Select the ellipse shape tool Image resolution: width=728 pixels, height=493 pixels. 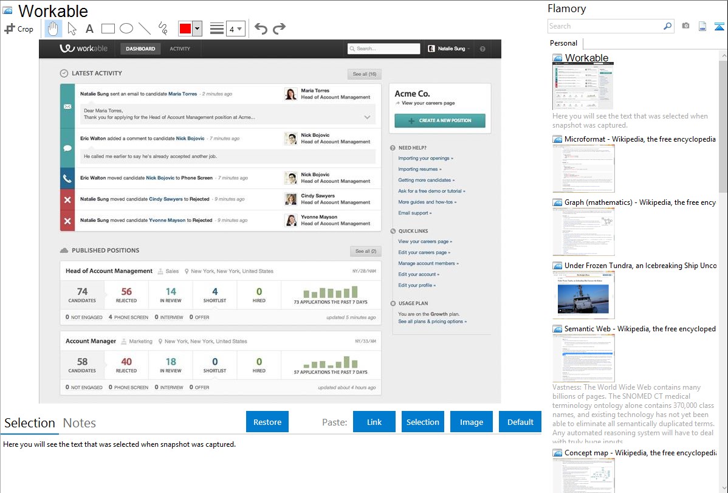(x=126, y=29)
